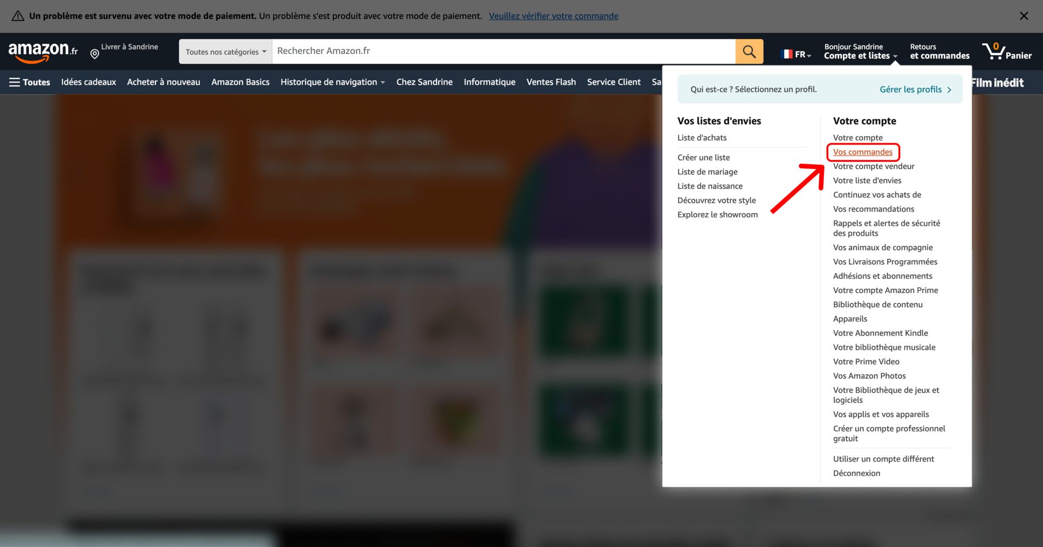Open the 'Veuillez vérifier votre commande' link
1043x547 pixels.
coord(553,16)
